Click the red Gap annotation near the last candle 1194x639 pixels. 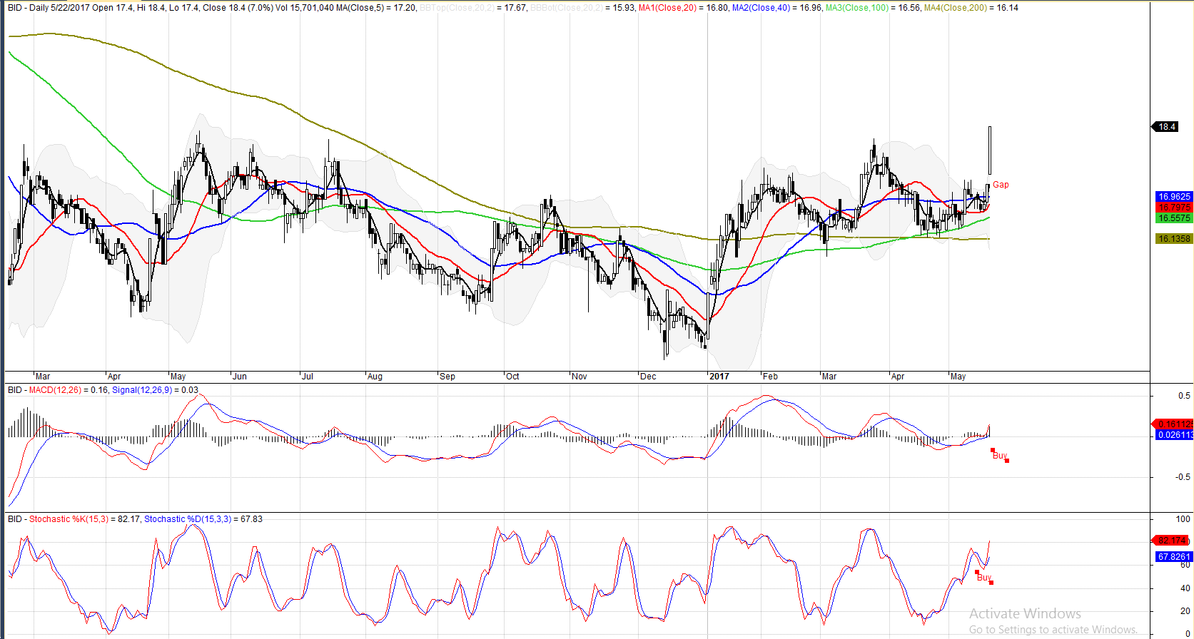tap(1001, 185)
